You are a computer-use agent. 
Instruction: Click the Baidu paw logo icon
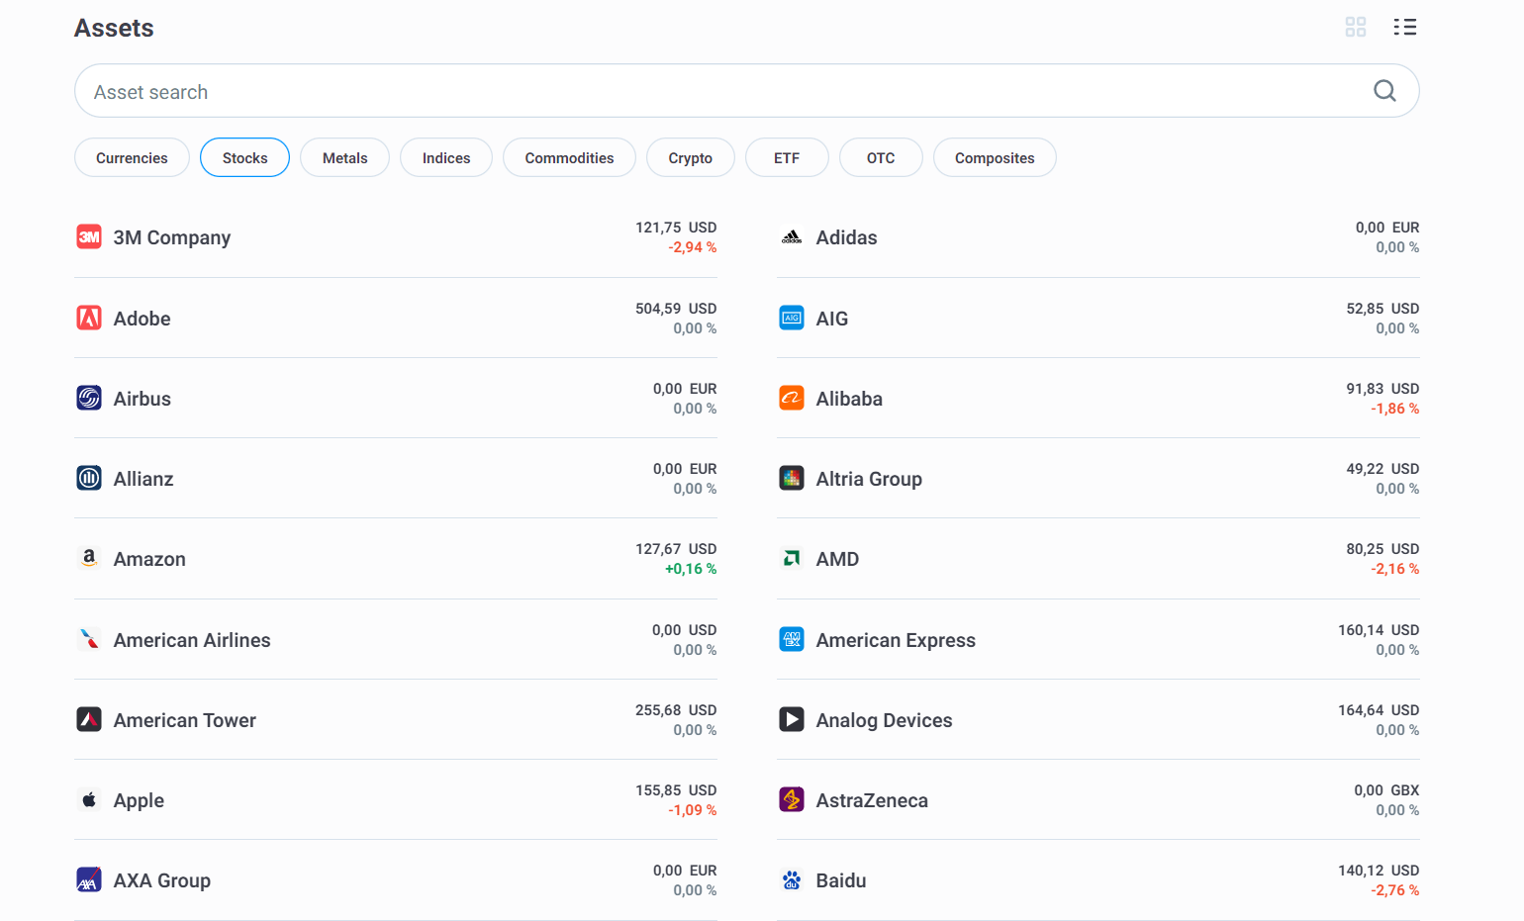792,879
